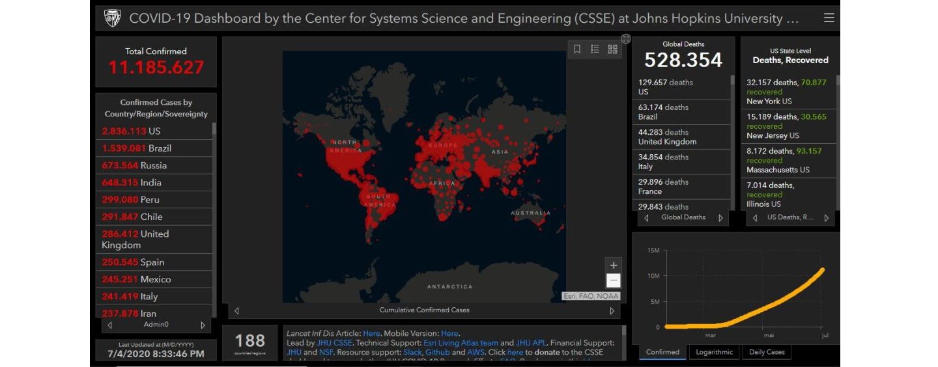
Task: Show the map legend list icon
Action: click(x=595, y=49)
